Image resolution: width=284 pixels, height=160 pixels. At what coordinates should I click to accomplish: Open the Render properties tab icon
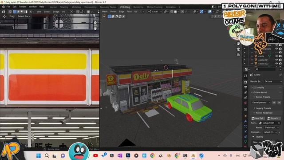[x=245, y=82]
